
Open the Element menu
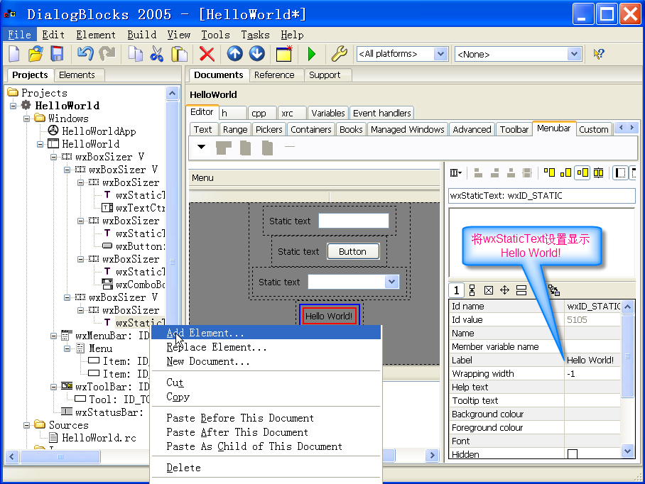(x=96, y=35)
